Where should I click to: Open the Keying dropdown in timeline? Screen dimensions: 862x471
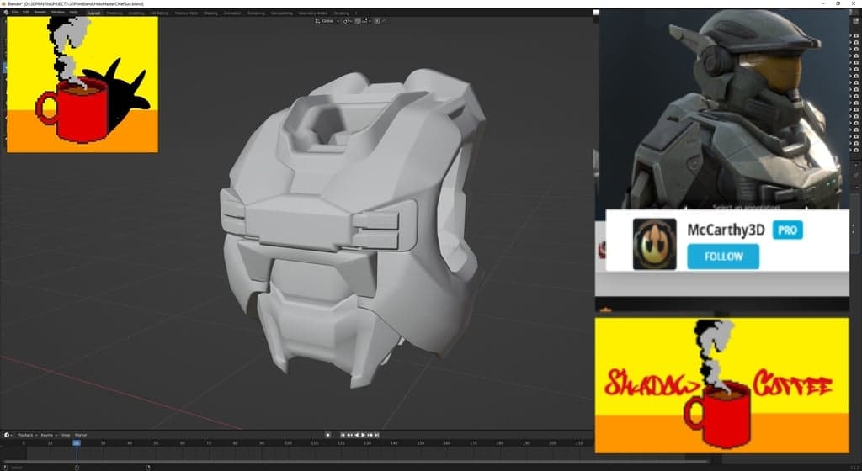tap(48, 435)
